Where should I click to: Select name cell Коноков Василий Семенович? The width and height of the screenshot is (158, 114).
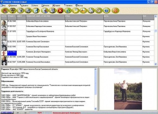[46, 43]
